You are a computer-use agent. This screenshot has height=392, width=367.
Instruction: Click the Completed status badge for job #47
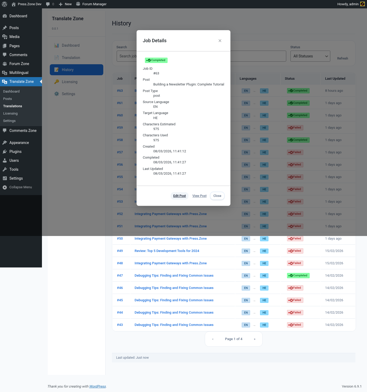tap(298, 276)
